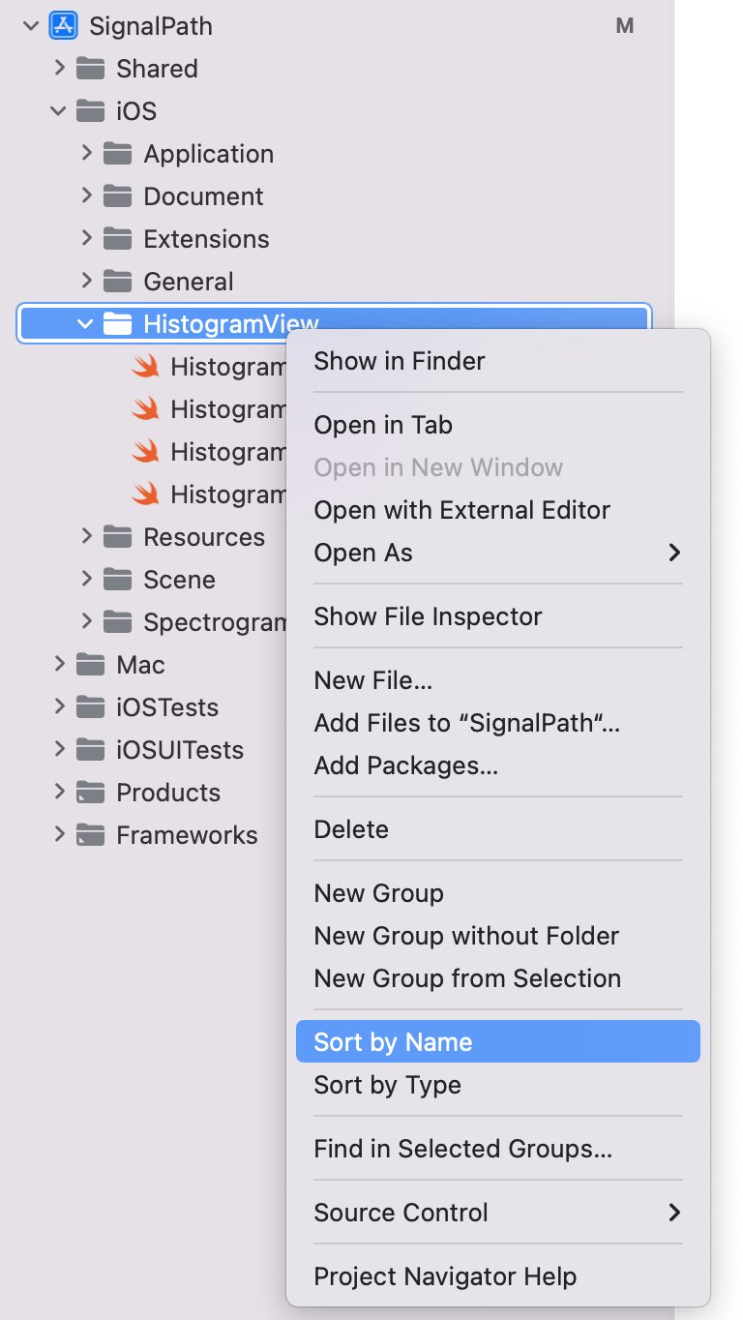
Task: Click the Products folder icon
Action: (90, 793)
